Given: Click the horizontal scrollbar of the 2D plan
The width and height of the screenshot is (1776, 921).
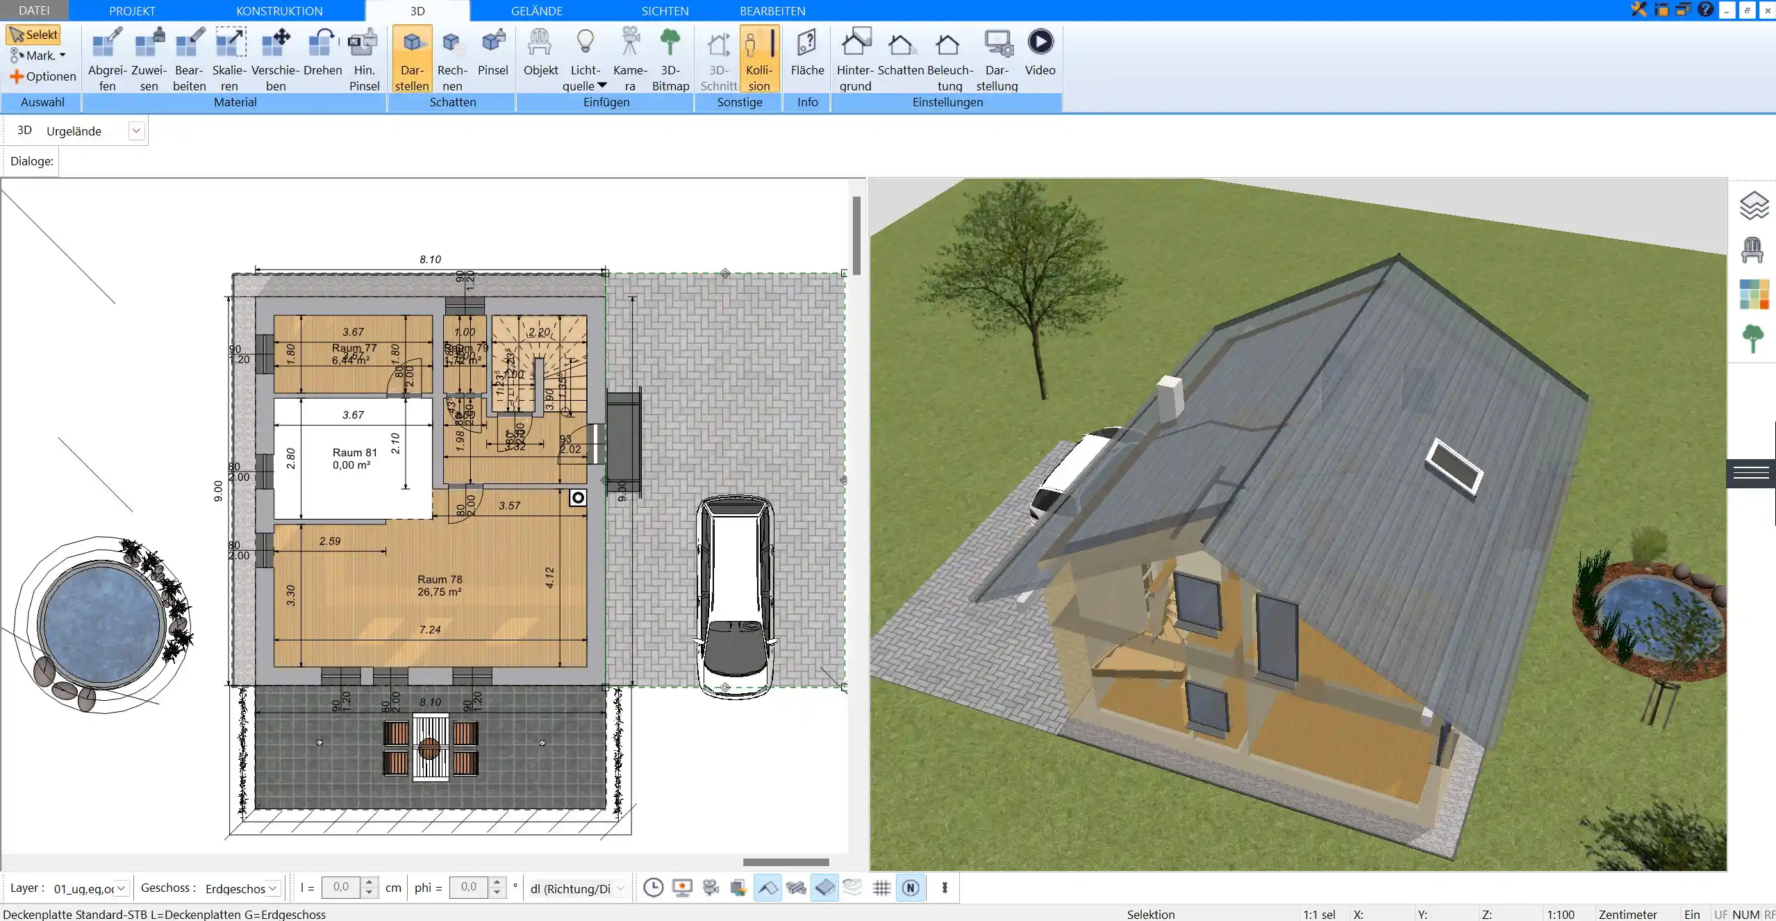Looking at the screenshot, I should [x=786, y=862].
